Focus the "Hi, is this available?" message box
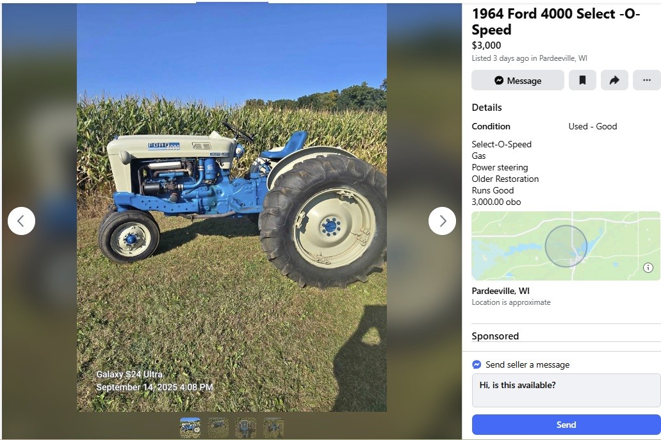Image resolution: width=661 pixels, height=440 pixels. pyautogui.click(x=566, y=390)
